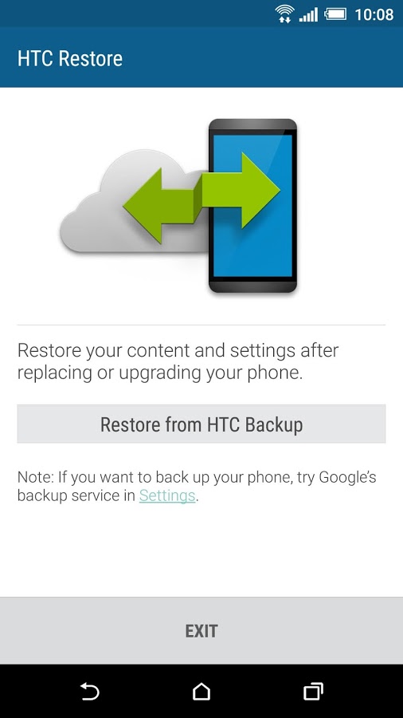
Task: Tap the restore content description text
Action: (178, 361)
